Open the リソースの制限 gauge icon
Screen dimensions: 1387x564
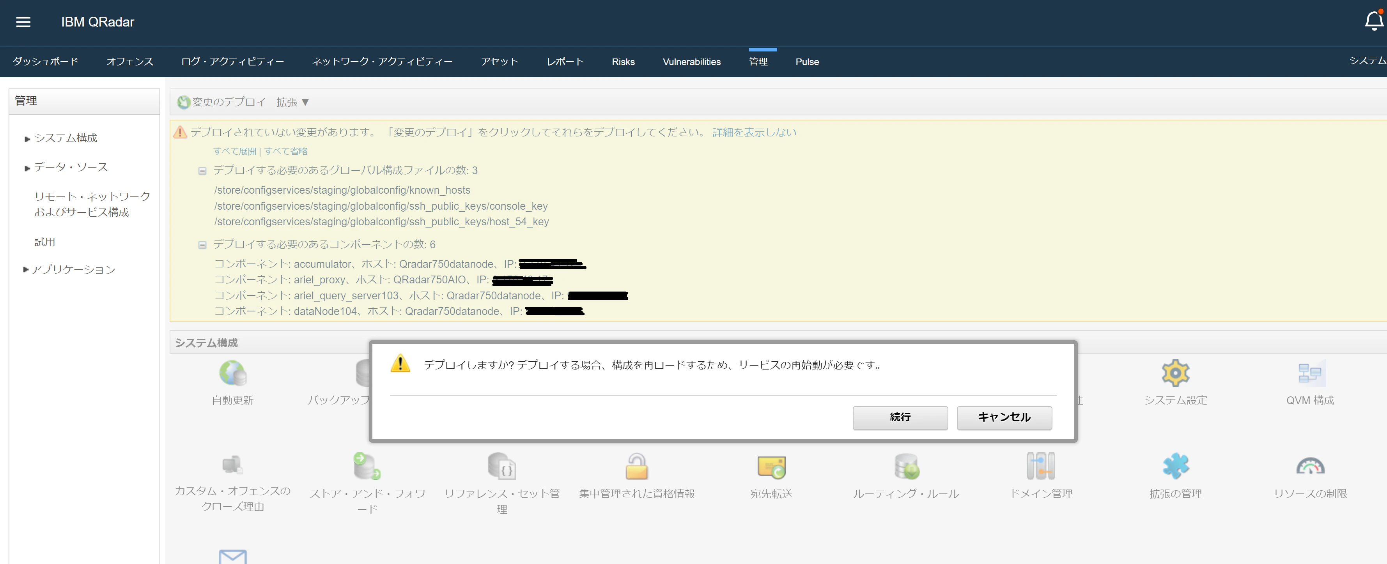click(x=1310, y=466)
